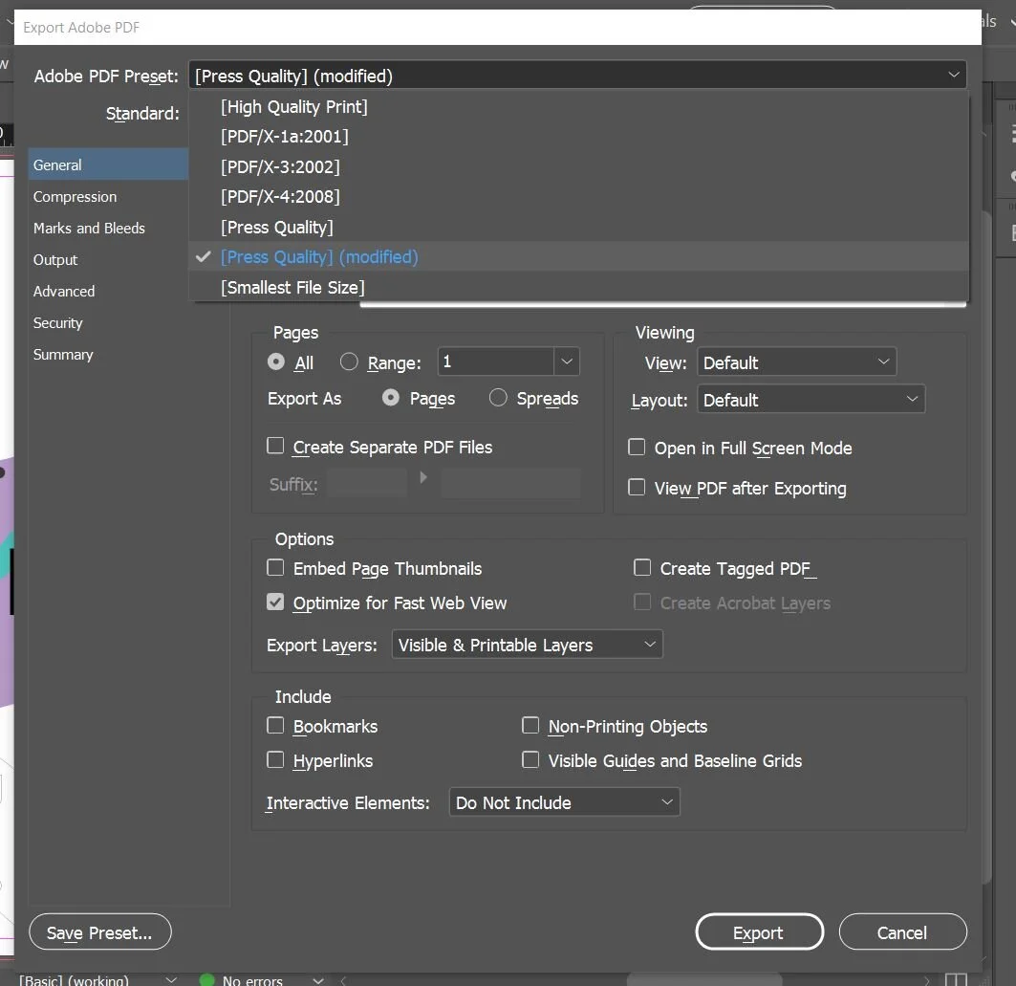The height and width of the screenshot is (986, 1016).
Task: Enable the Bookmarks checkbox
Action: 275,726
